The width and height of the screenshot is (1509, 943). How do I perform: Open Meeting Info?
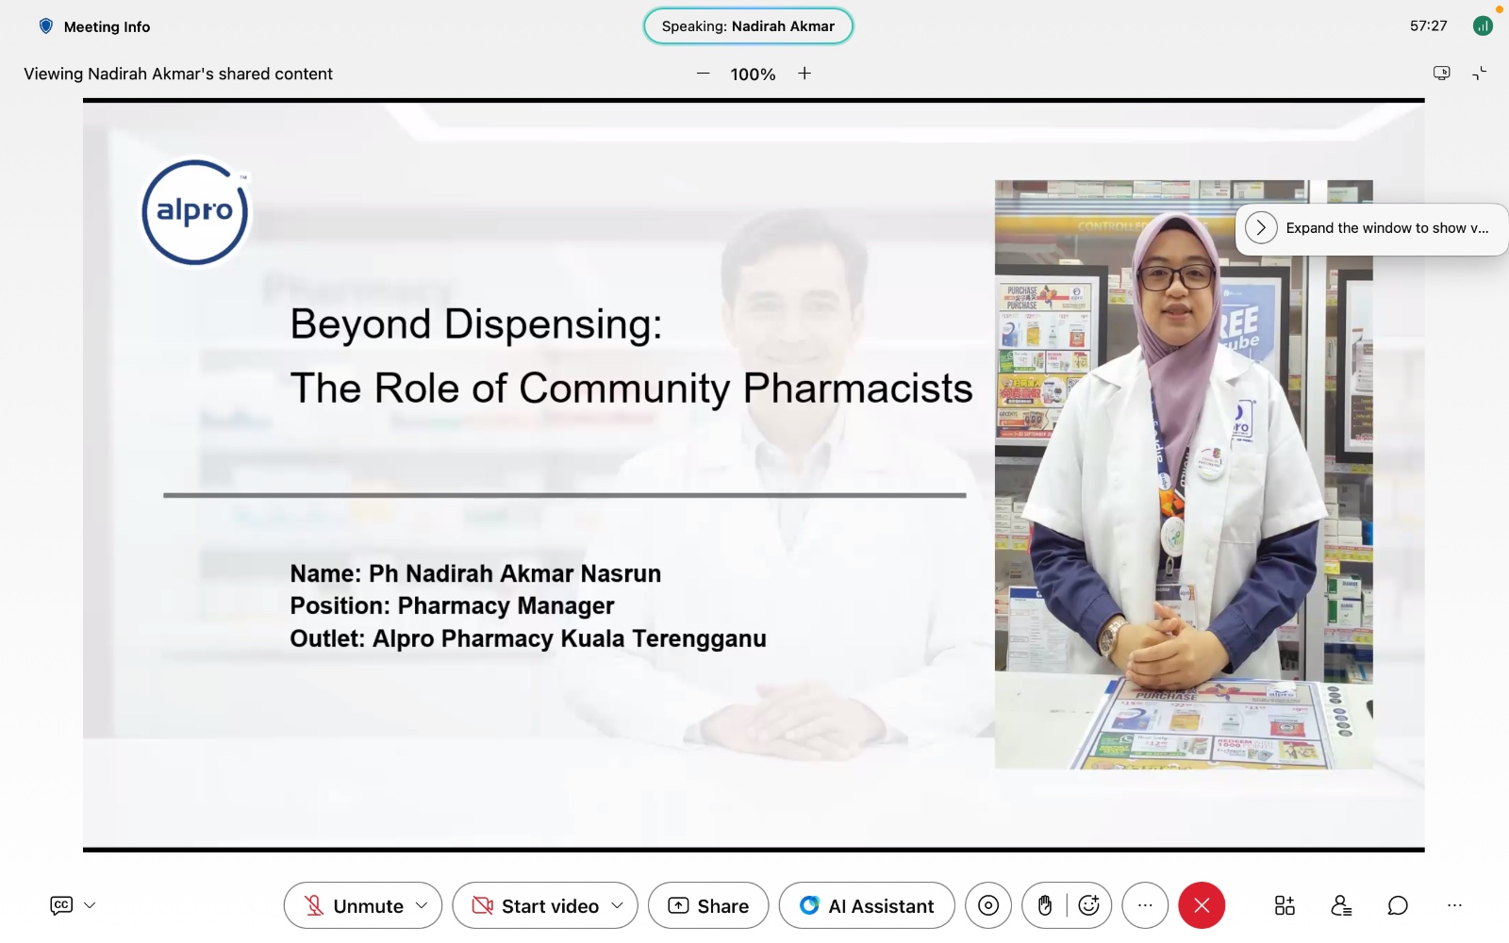tap(94, 26)
